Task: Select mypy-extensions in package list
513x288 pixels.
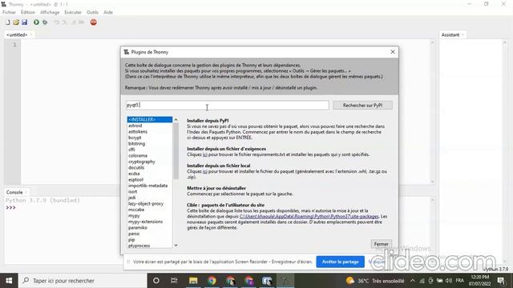Action: [x=145, y=222]
